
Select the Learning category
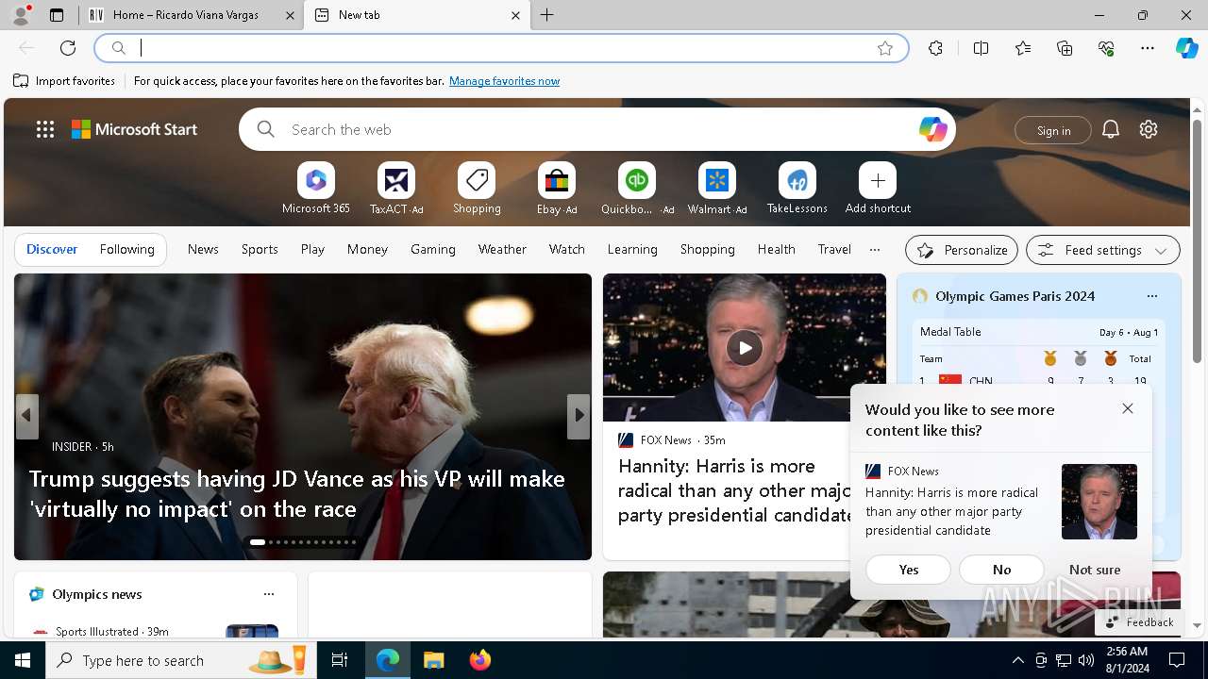pyautogui.click(x=632, y=249)
